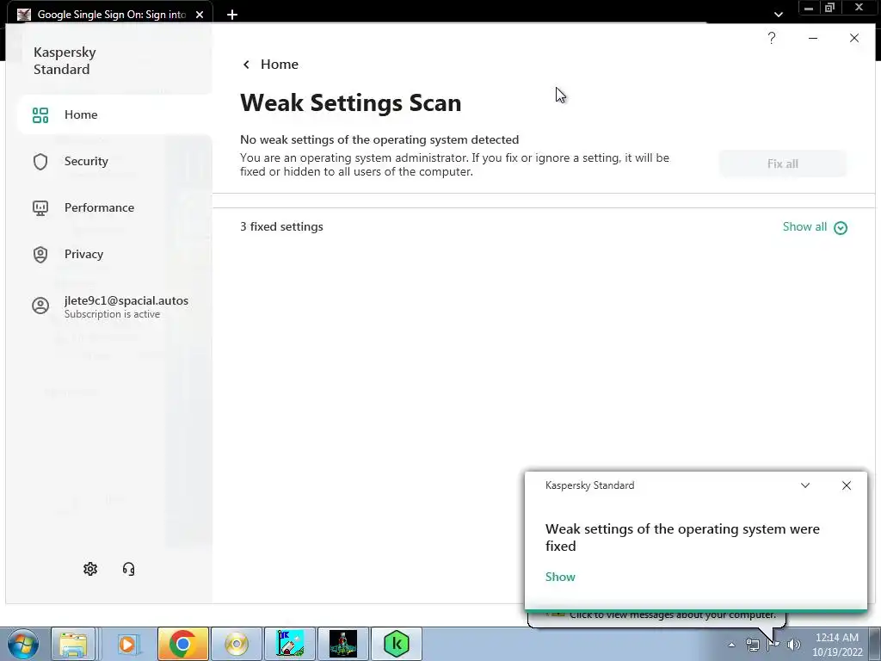Open the support headset icon
Screen dimensions: 881x661
coord(129,569)
